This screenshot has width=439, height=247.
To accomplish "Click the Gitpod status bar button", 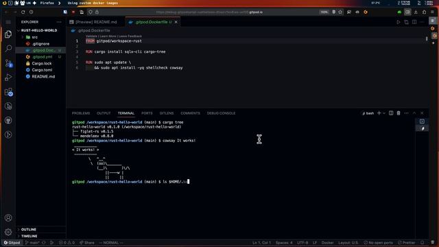I will (x=12, y=242).
